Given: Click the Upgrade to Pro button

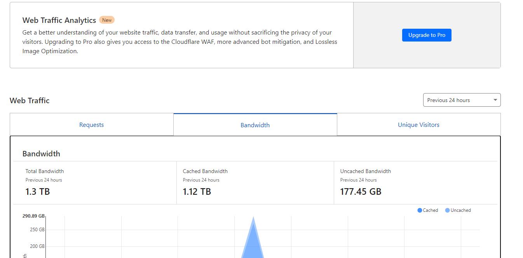Looking at the screenshot, I should coord(427,35).
